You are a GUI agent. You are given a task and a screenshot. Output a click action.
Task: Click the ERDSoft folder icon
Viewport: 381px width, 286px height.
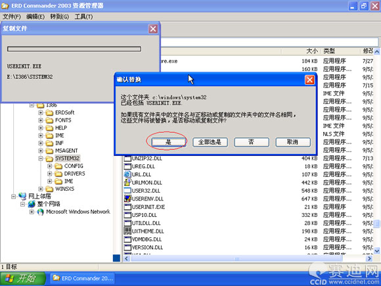click(x=49, y=113)
